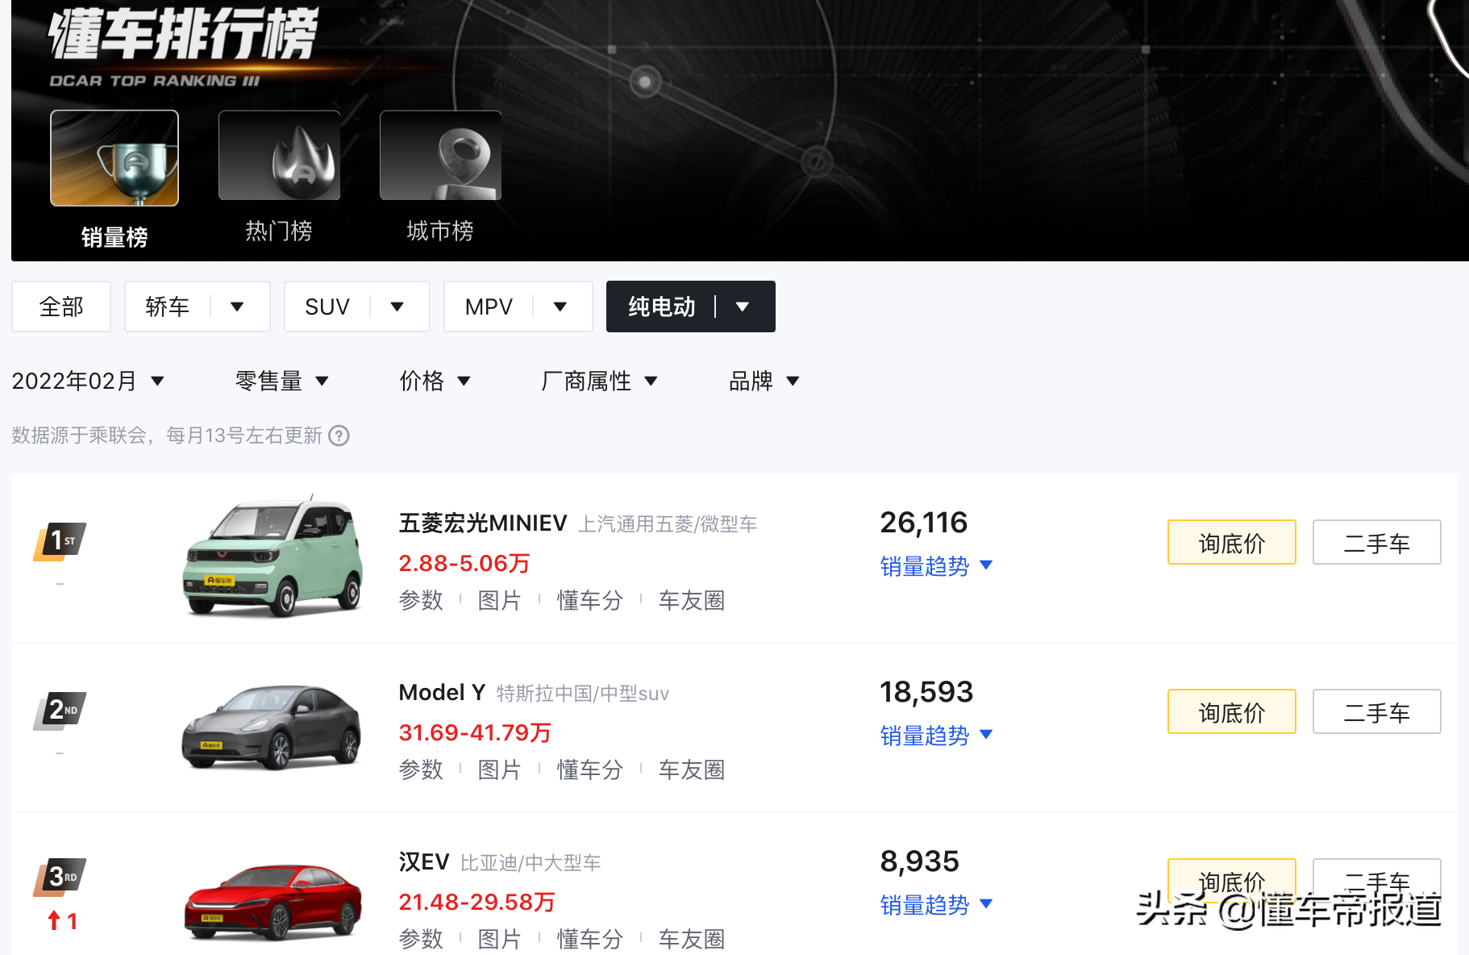1469x955 pixels.
Task: Click the help icon beside data source note
Action: coord(339,436)
